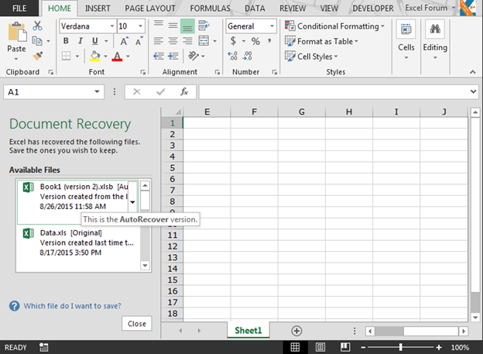Switch to the DEVELOPER tab

(373, 9)
